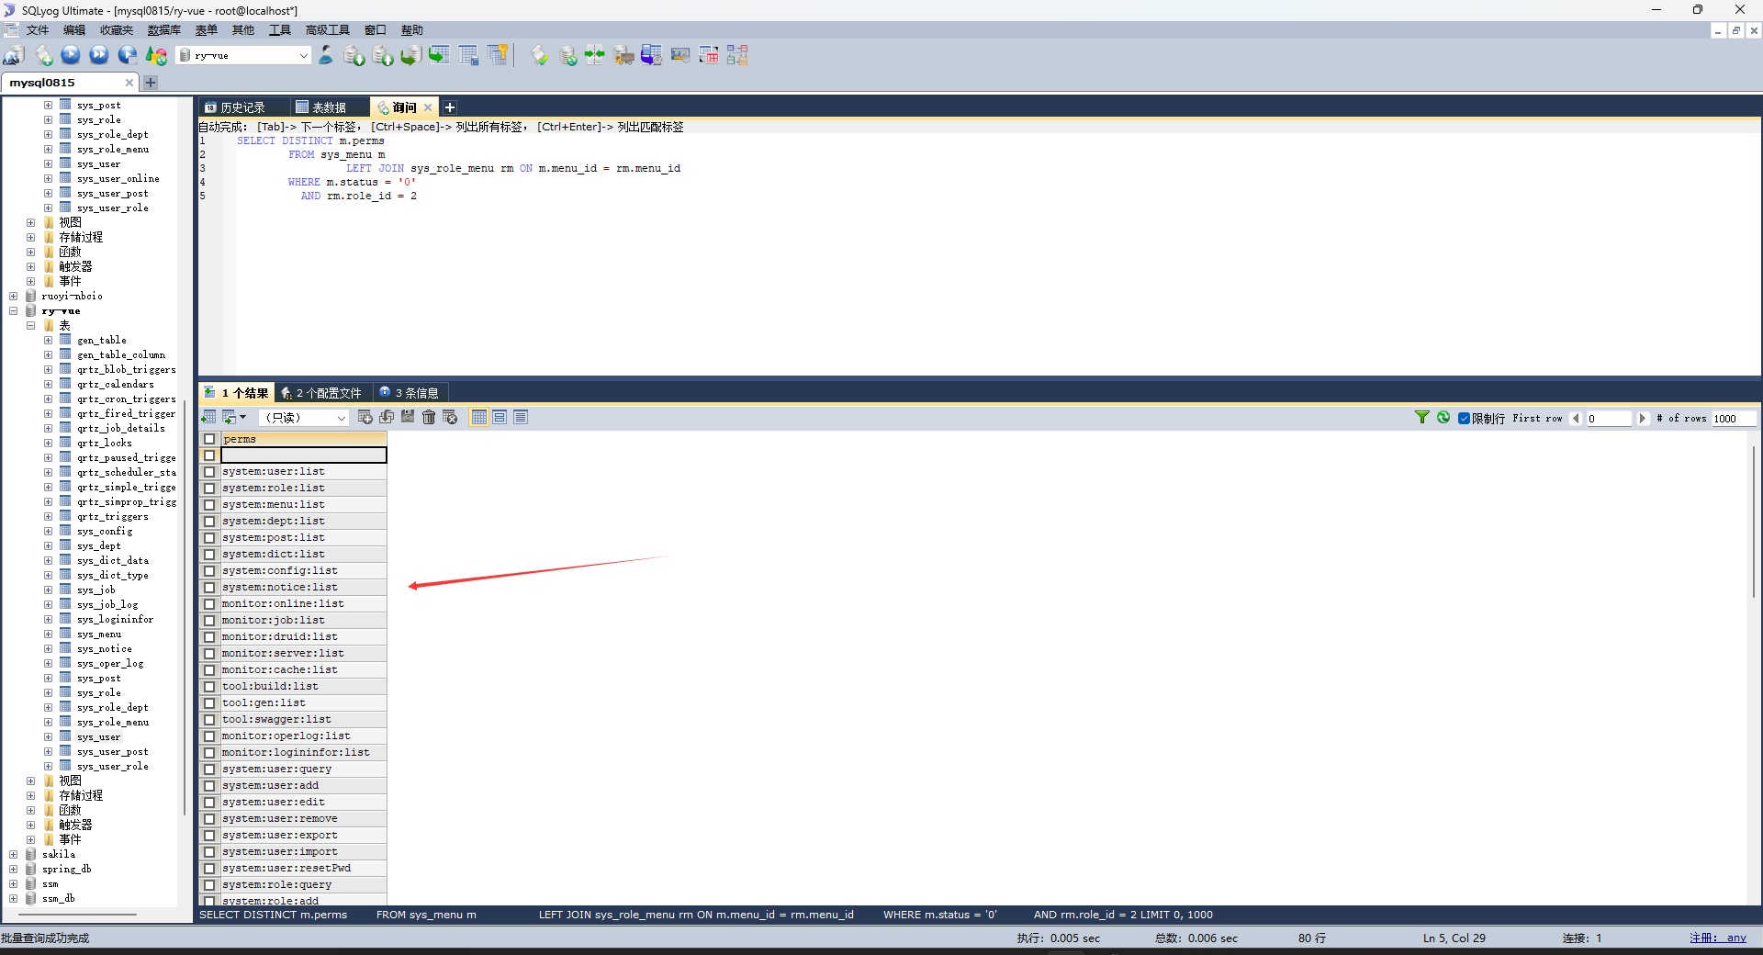This screenshot has width=1763, height=955.
Task: Expand the ssm_db database node
Action: tap(13, 899)
